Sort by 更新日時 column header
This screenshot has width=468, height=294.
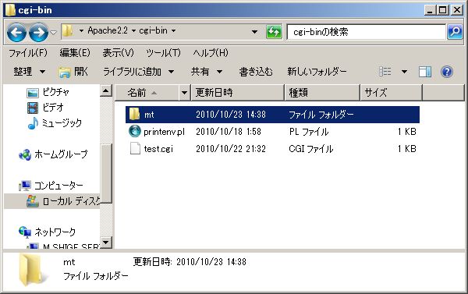pyautogui.click(x=238, y=93)
